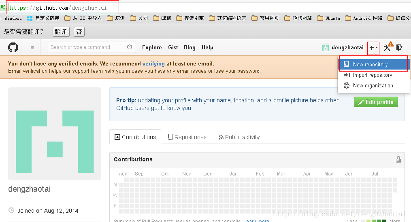This screenshot has width=411, height=222.
Task: Click the Contributions panel heading
Action: coord(133,159)
